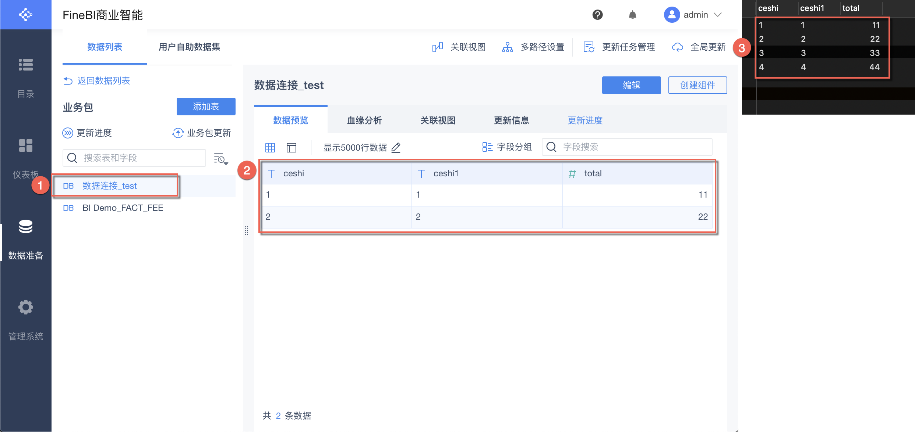Trigger 全局更新 with the cloud refresh icon
The image size is (915, 432).
click(x=677, y=47)
